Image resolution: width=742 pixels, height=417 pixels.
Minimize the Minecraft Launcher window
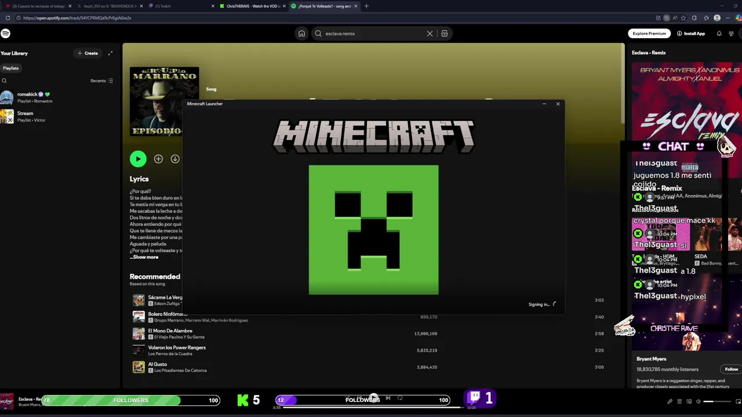point(544,104)
